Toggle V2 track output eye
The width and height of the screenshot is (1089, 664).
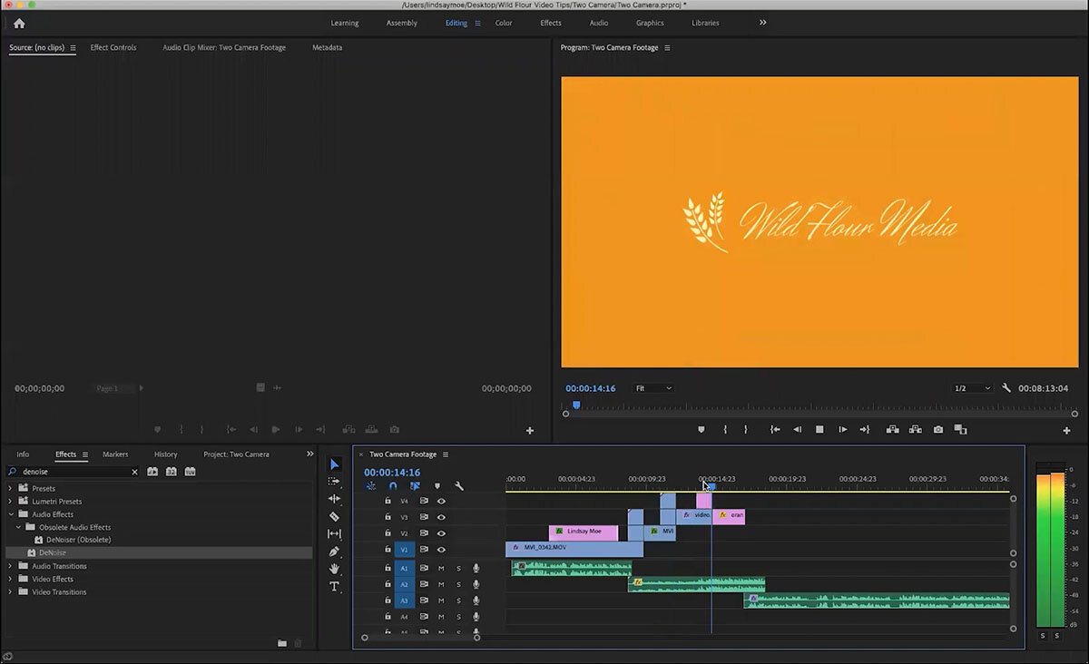click(x=441, y=533)
